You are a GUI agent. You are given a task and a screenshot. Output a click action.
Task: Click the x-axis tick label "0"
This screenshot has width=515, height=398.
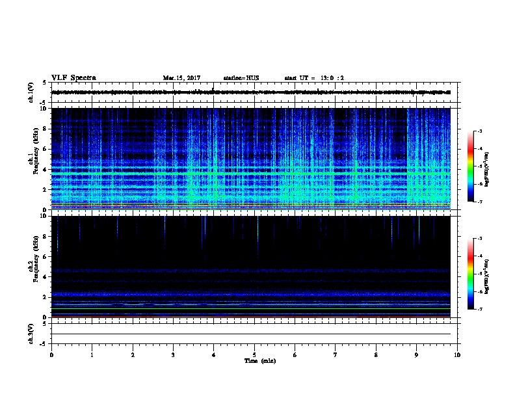tap(51, 354)
